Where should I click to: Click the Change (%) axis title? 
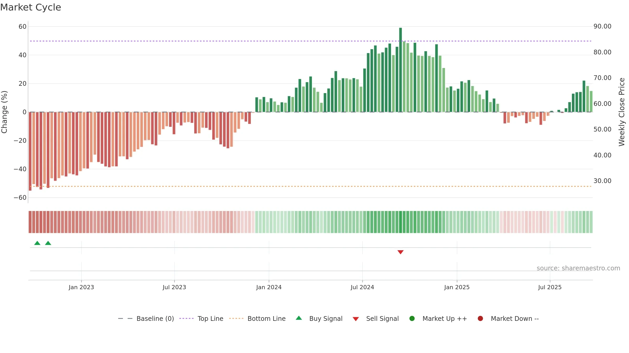[x=4, y=112]
